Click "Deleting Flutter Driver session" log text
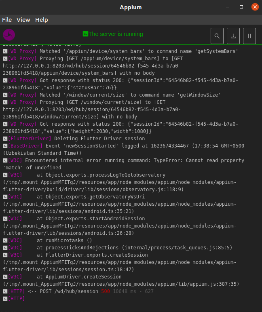Viewport: 262px width, 312px height. click(99, 139)
